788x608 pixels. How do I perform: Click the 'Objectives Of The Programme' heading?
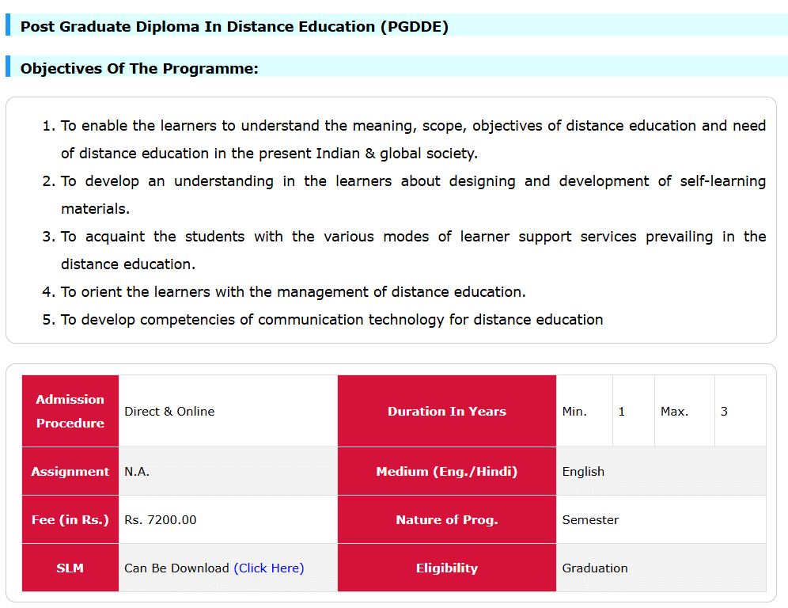tap(139, 68)
